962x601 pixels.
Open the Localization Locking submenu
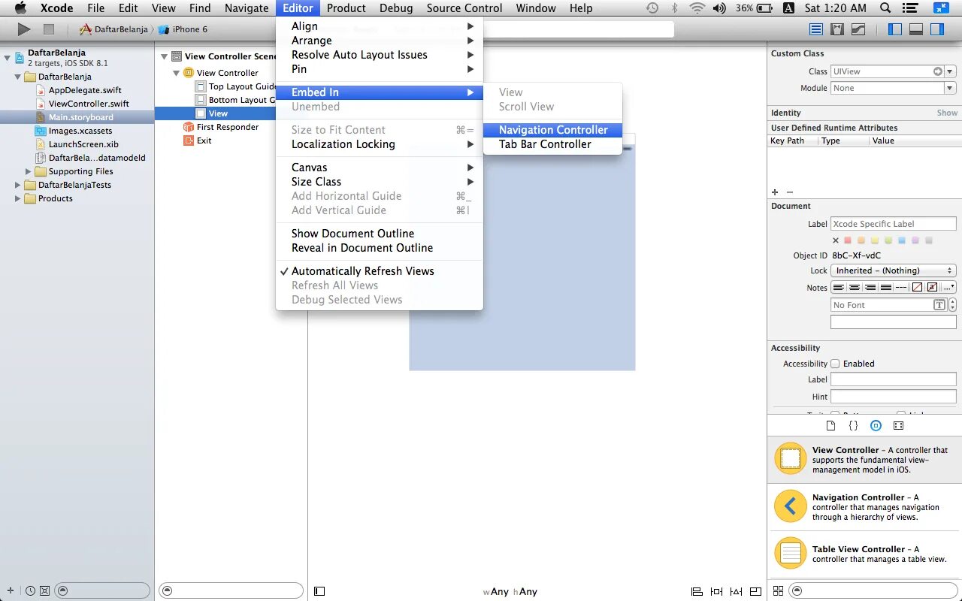380,144
